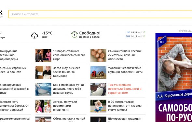Open the bodybuilder girls article 'девчонки-бодибилдеры'
This screenshot has width=192, height=122.
click(x=9, y=55)
